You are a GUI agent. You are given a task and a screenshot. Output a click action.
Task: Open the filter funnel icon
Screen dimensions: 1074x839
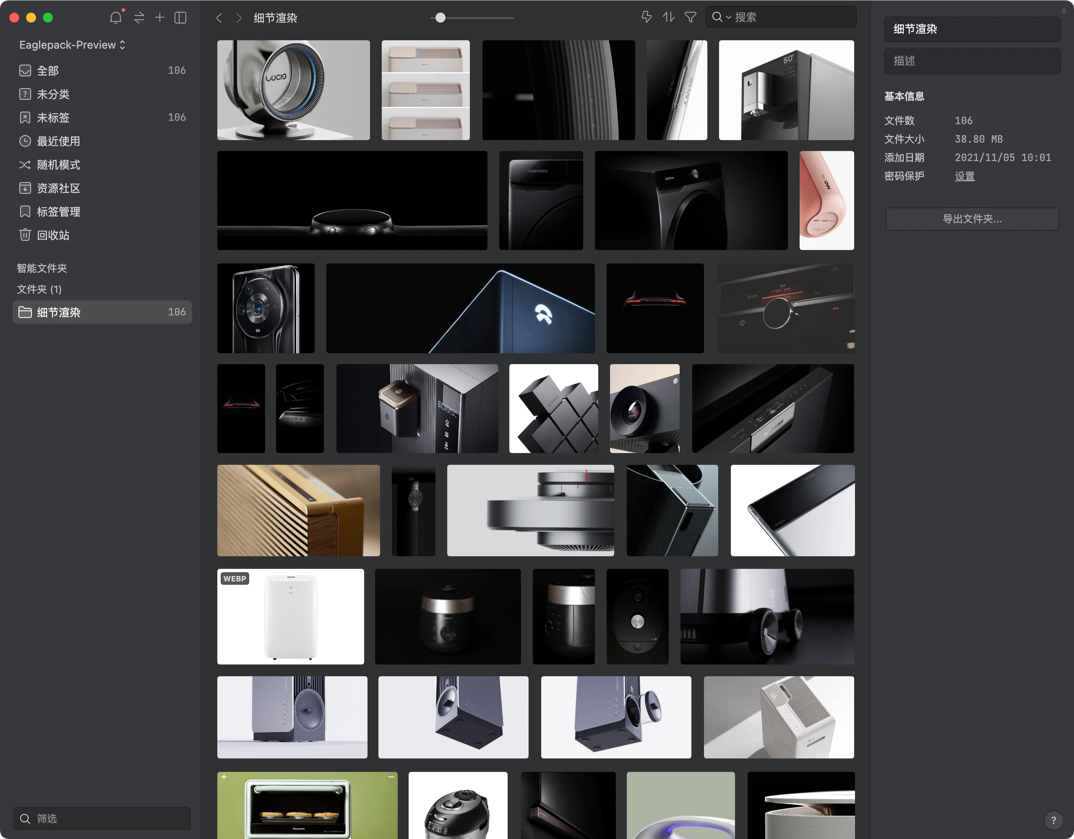click(x=691, y=17)
